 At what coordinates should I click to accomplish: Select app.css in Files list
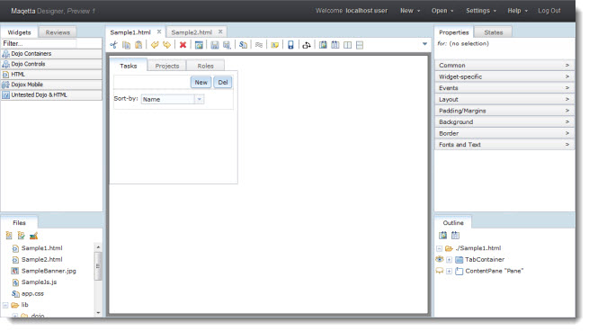32,293
